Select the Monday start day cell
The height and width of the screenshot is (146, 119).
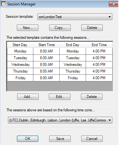(x=20, y=51)
